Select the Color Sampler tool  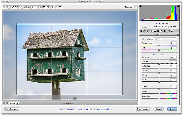click(x=17, y=7)
